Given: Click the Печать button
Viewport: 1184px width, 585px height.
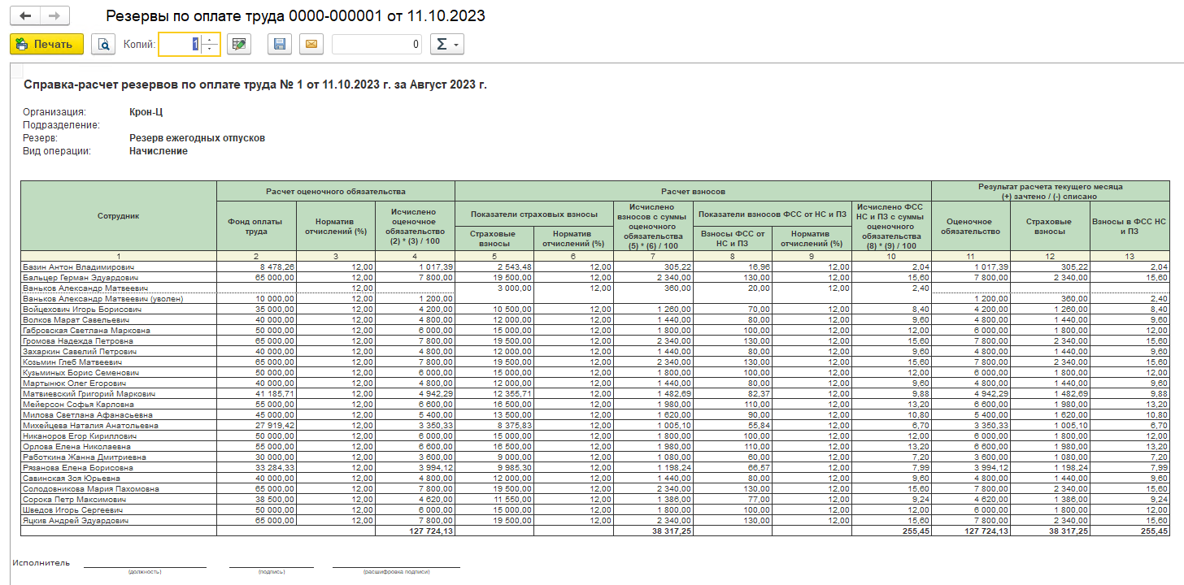Looking at the screenshot, I should pos(46,45).
